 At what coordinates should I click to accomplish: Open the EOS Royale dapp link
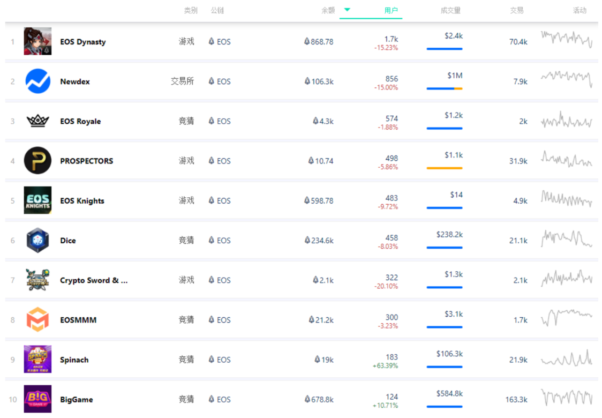point(80,122)
